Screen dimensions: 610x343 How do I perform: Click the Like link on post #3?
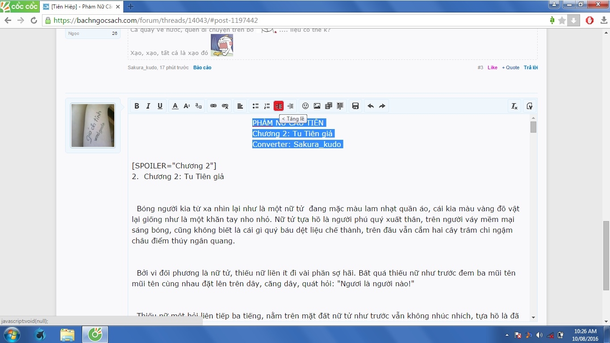492,67
